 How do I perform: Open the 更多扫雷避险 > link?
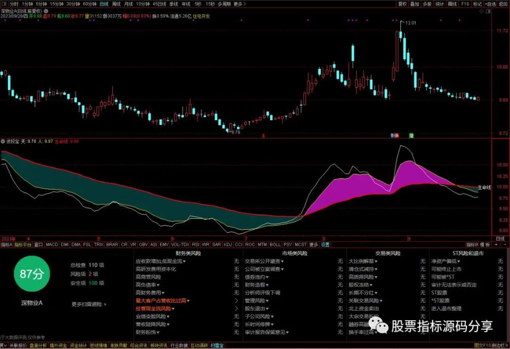[89, 305]
